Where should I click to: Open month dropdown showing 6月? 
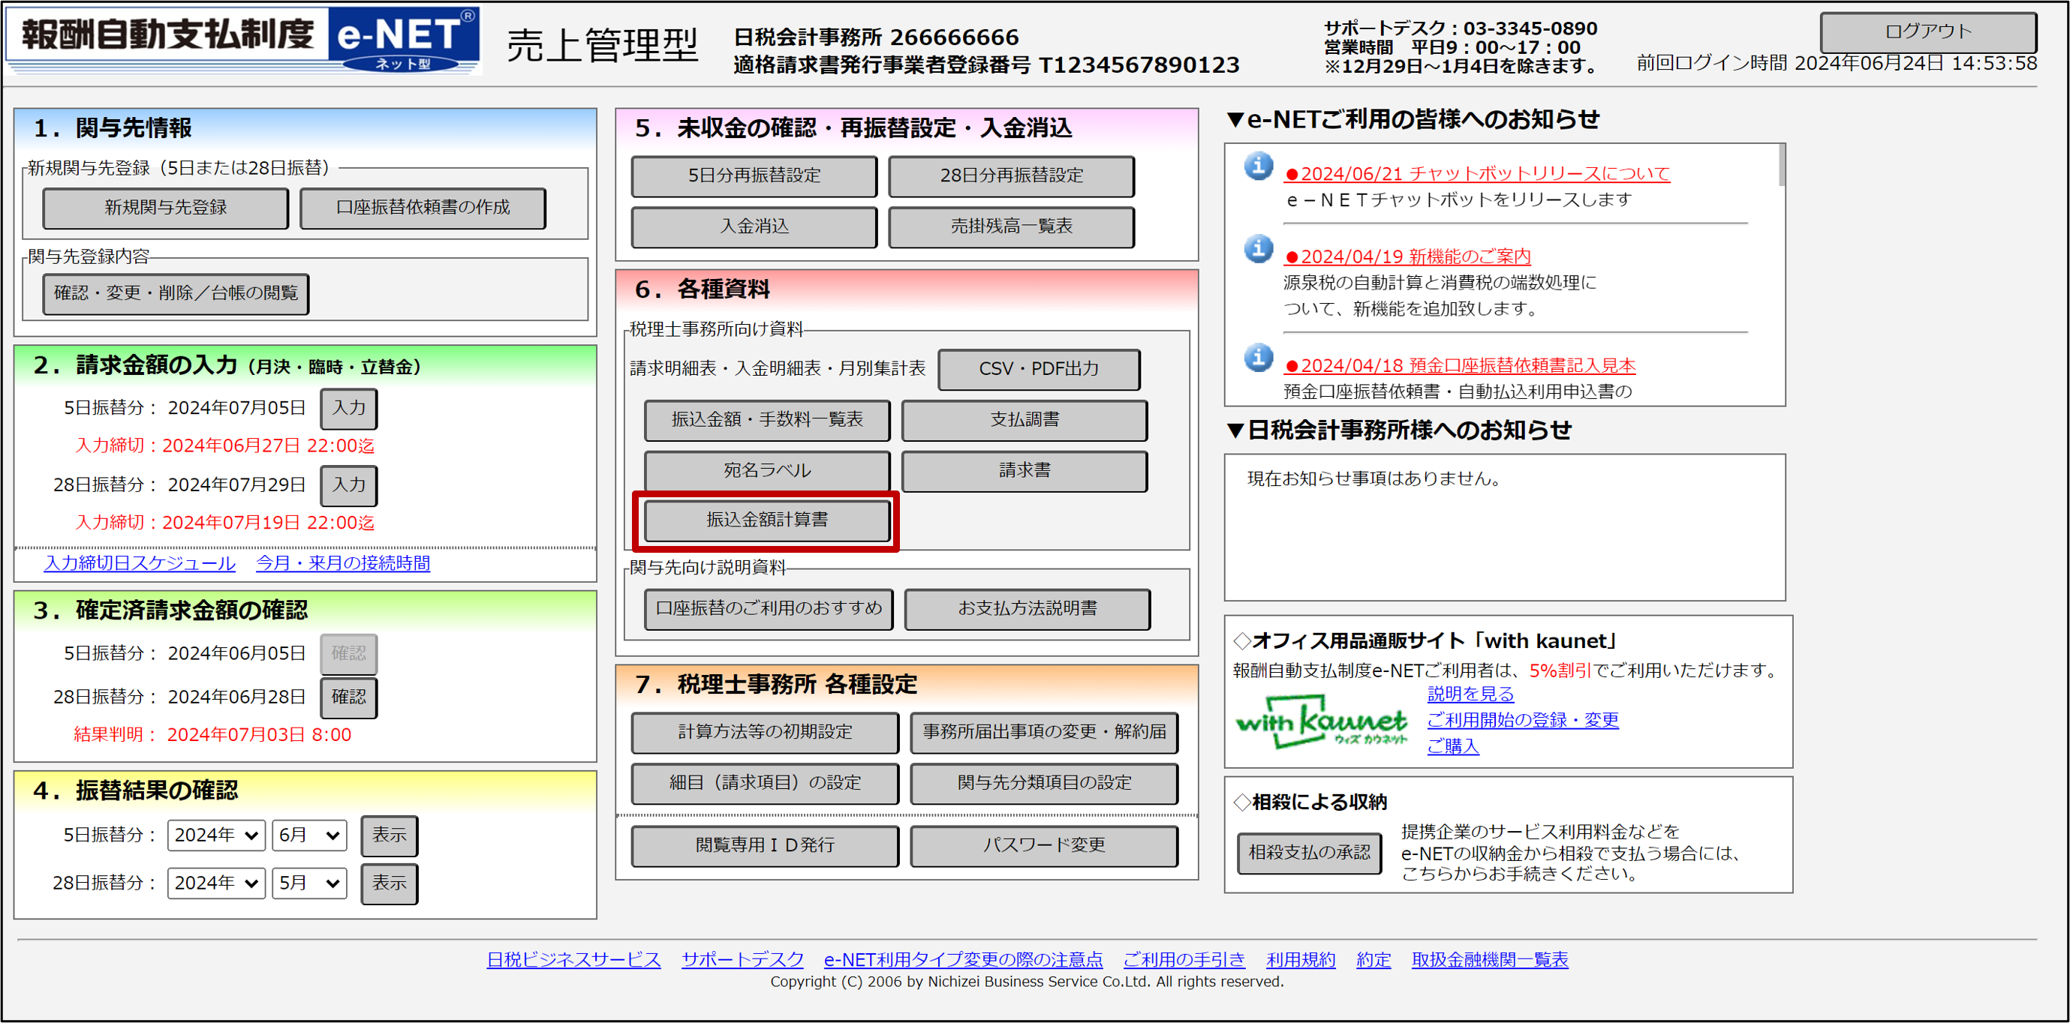pos(308,835)
